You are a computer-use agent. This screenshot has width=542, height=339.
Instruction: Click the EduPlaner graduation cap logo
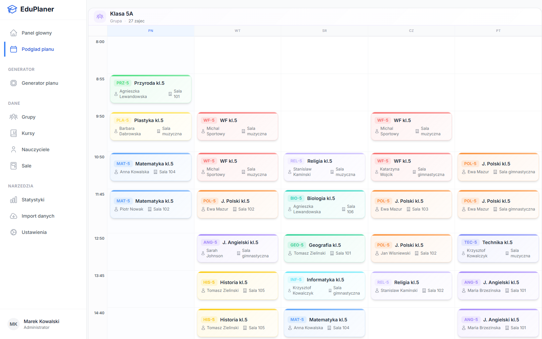click(x=12, y=9)
